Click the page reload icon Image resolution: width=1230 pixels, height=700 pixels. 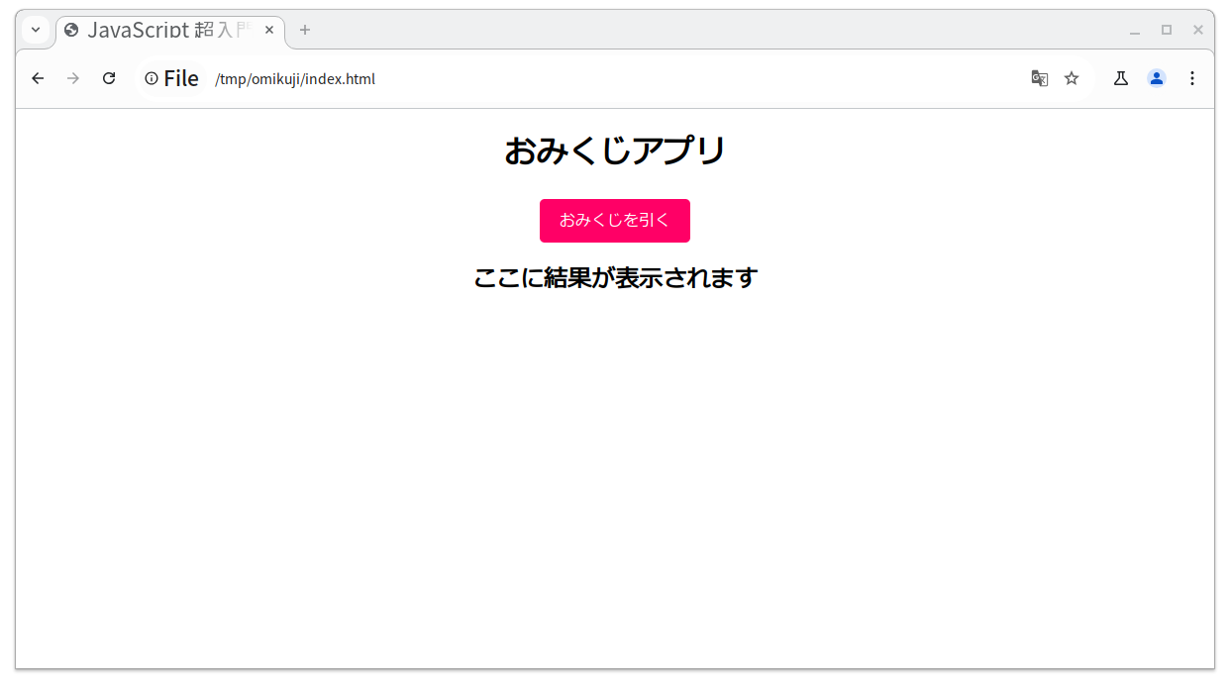[x=109, y=78]
